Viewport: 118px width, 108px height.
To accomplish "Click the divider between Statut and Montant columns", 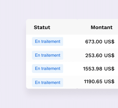I will click(77, 54).
